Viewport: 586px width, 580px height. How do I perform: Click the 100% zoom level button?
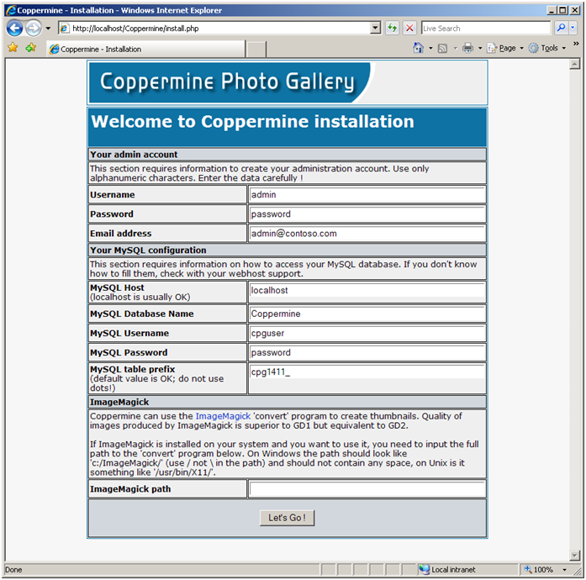(x=539, y=570)
